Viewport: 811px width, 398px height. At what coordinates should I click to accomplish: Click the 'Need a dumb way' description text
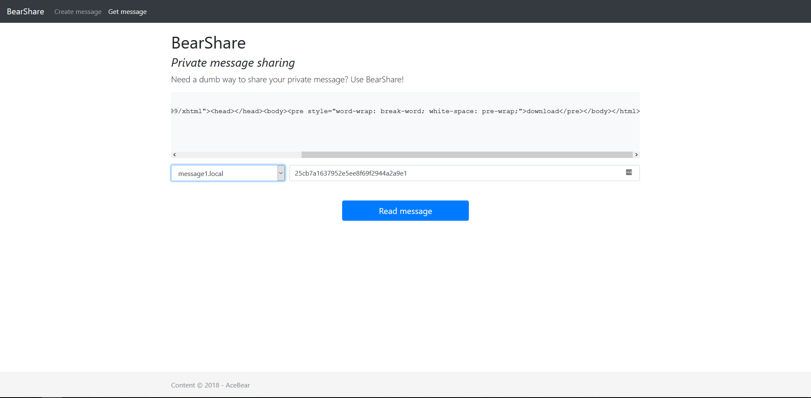coord(287,79)
